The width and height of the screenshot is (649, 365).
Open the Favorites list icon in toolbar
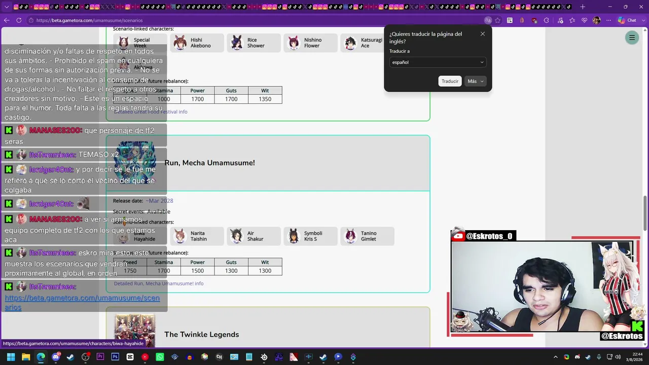point(572,20)
